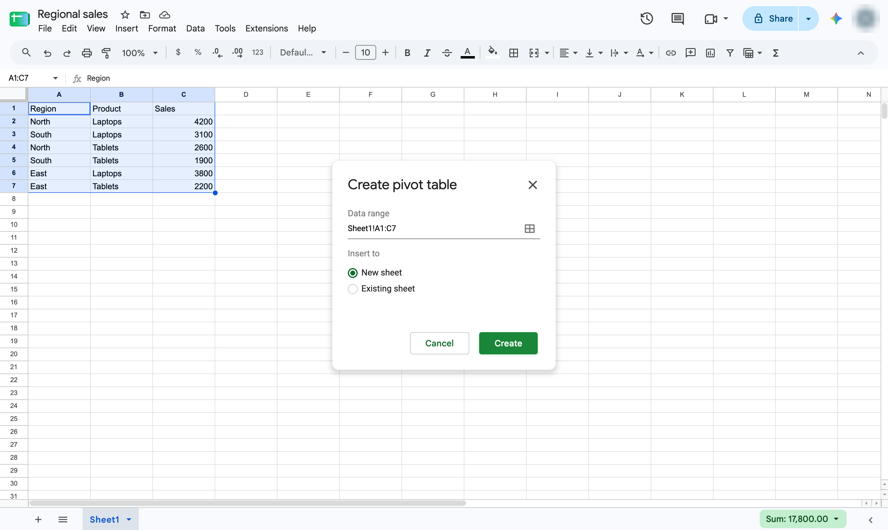Insert a link

pos(670,53)
